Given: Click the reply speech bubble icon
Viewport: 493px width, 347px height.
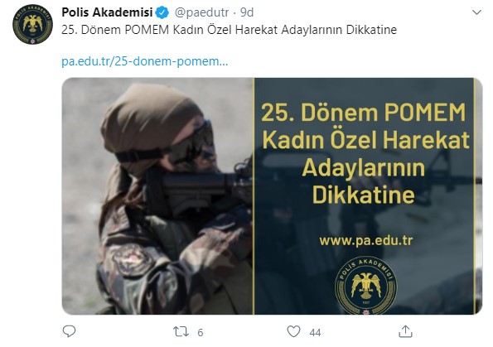Looking at the screenshot, I should point(69,331).
